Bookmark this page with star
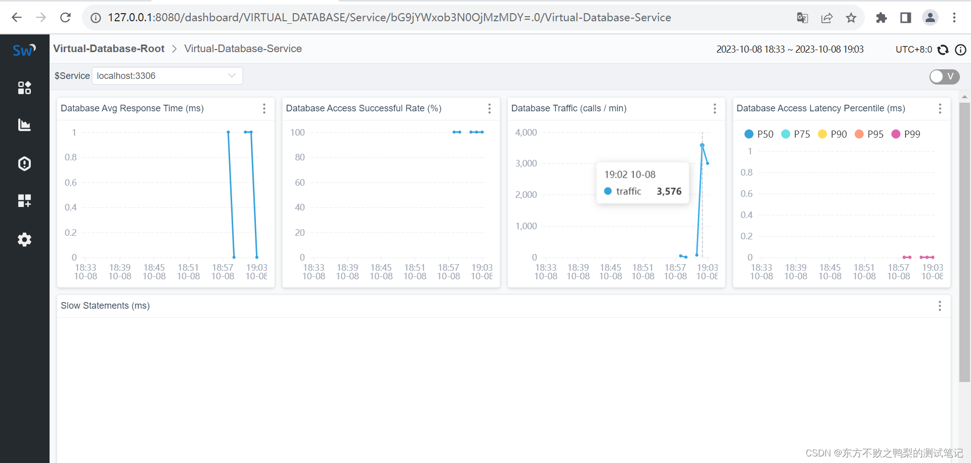The height and width of the screenshot is (463, 971). (x=851, y=18)
